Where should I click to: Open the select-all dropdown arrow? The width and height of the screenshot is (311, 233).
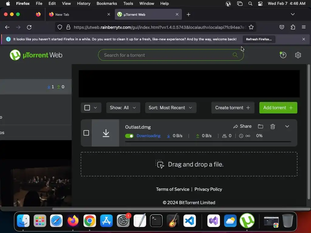point(95,108)
